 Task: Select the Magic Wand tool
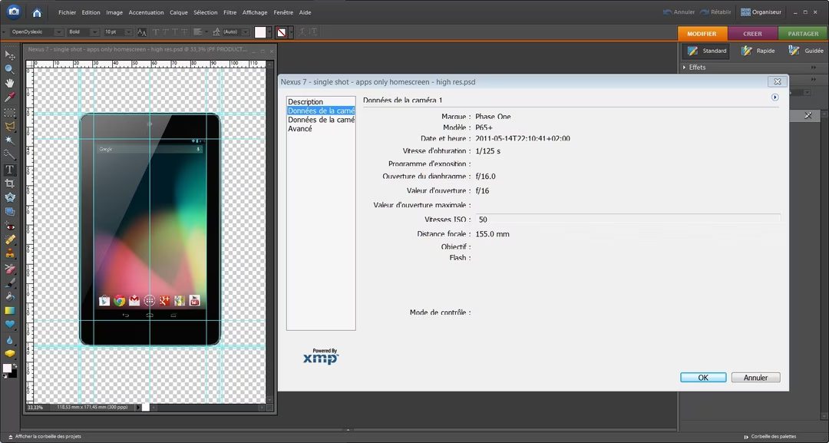pos(9,140)
